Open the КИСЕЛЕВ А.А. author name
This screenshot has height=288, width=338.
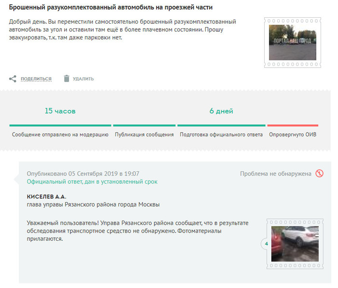point(47,197)
